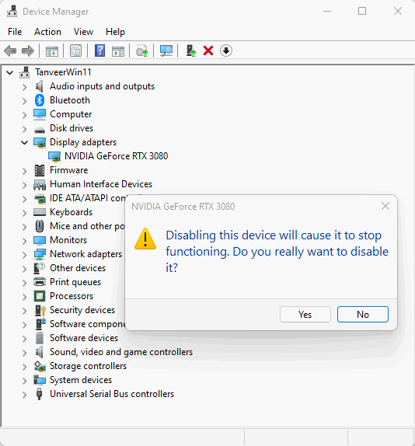Click the Keyboards category icon
The height and width of the screenshot is (446, 415).
pyautogui.click(x=40, y=212)
